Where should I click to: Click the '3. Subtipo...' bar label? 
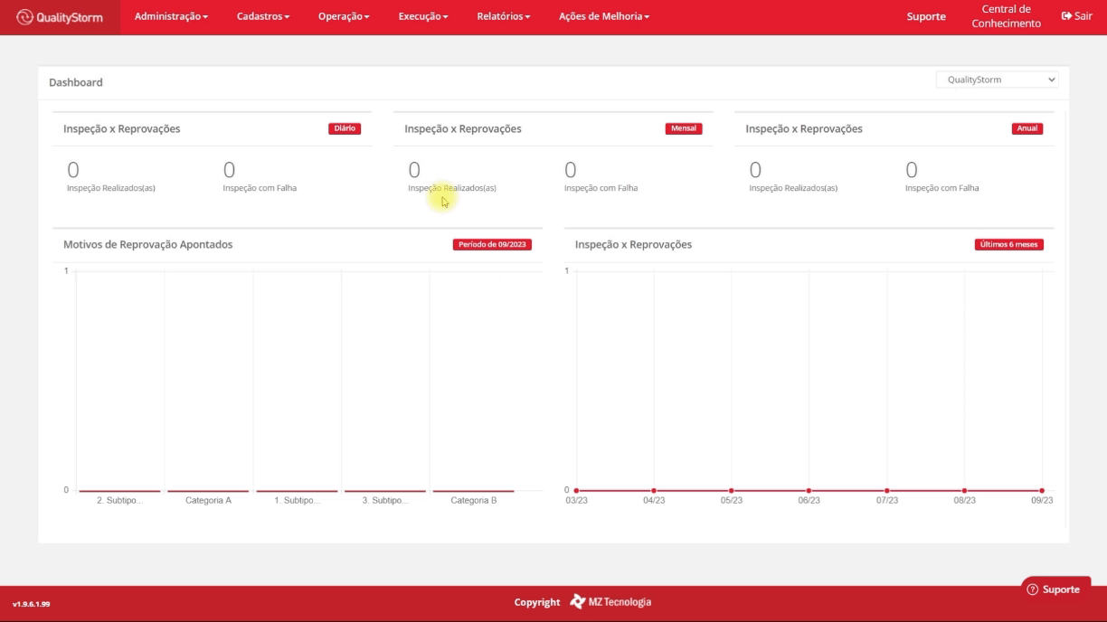[x=385, y=500]
